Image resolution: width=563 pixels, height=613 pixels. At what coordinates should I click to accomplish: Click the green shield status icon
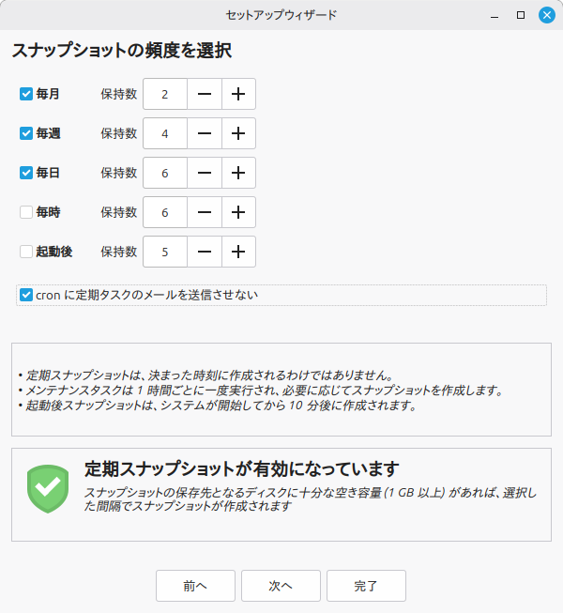49,488
